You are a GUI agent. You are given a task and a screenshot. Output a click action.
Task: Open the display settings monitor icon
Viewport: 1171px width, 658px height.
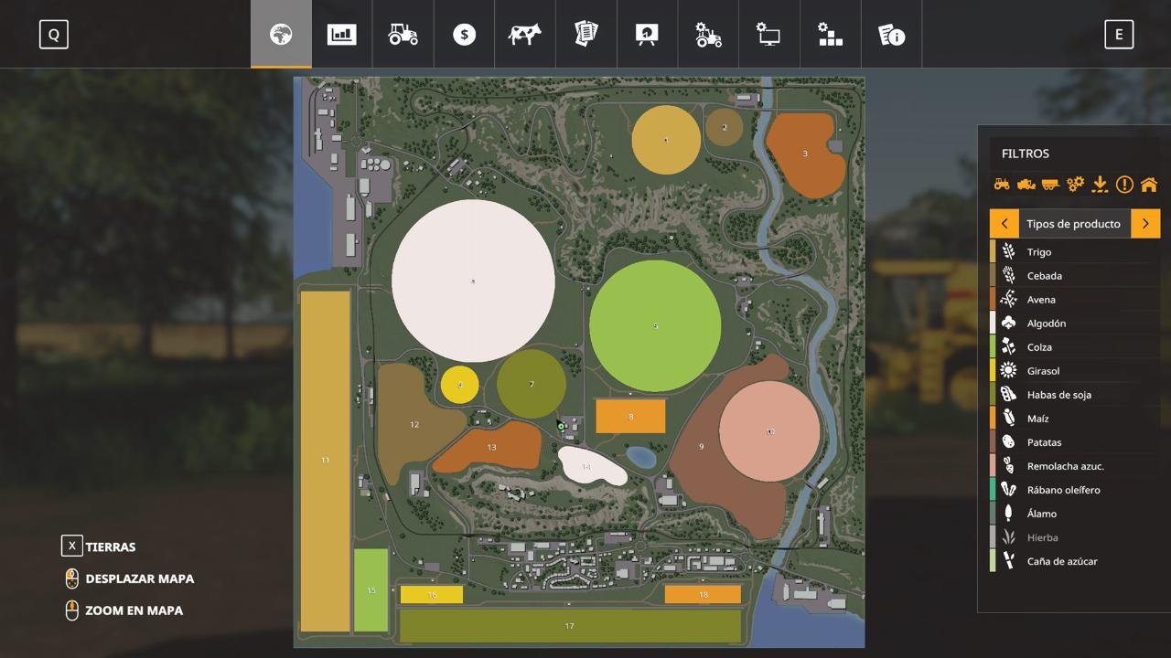[x=768, y=35]
